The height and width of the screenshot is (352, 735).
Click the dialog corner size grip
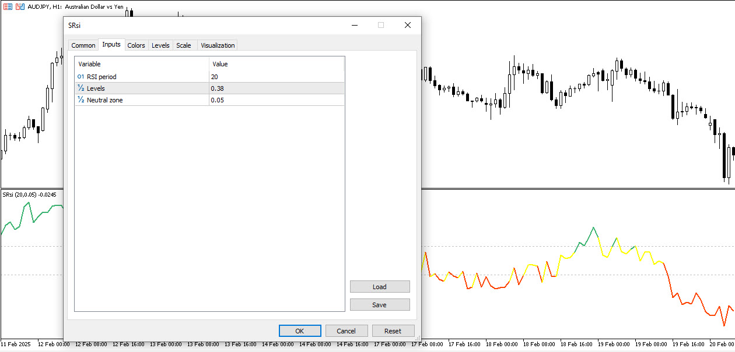(417, 338)
